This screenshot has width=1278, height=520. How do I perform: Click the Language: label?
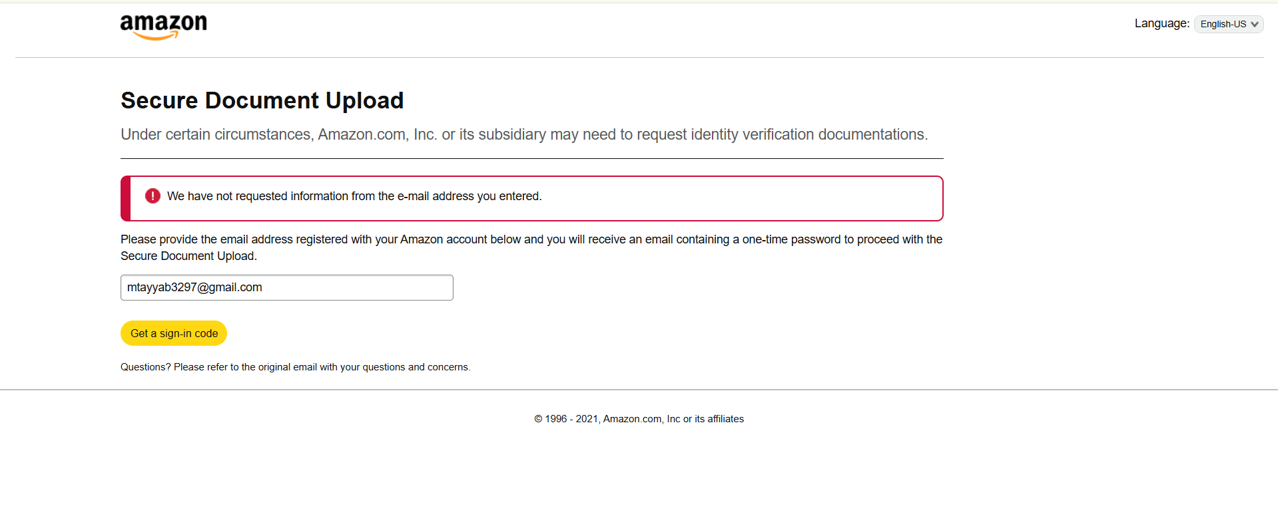(1162, 23)
